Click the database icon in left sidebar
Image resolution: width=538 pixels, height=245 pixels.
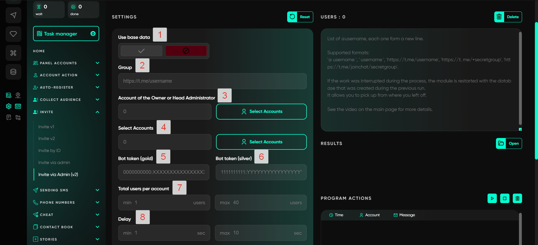point(13,72)
